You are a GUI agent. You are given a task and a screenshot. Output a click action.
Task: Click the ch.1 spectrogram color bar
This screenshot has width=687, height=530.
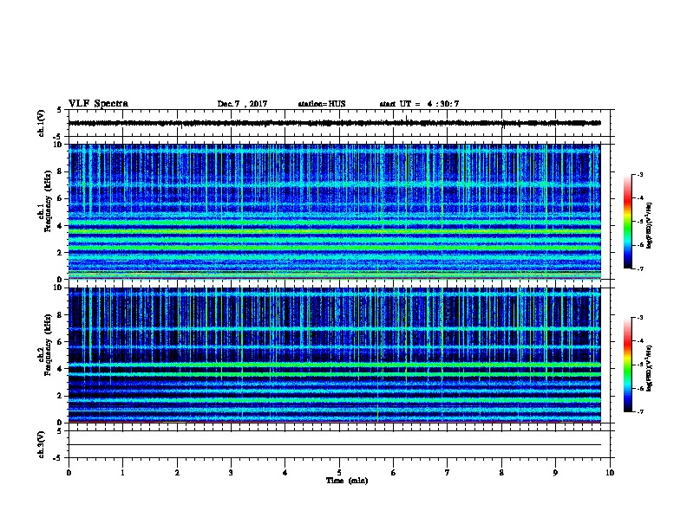tap(628, 222)
